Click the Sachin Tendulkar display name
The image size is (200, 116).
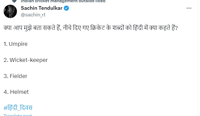(42, 8)
